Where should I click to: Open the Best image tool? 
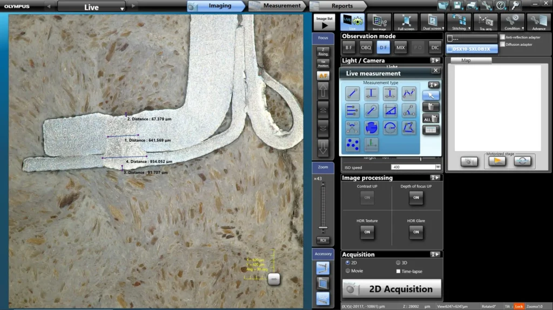(379, 22)
